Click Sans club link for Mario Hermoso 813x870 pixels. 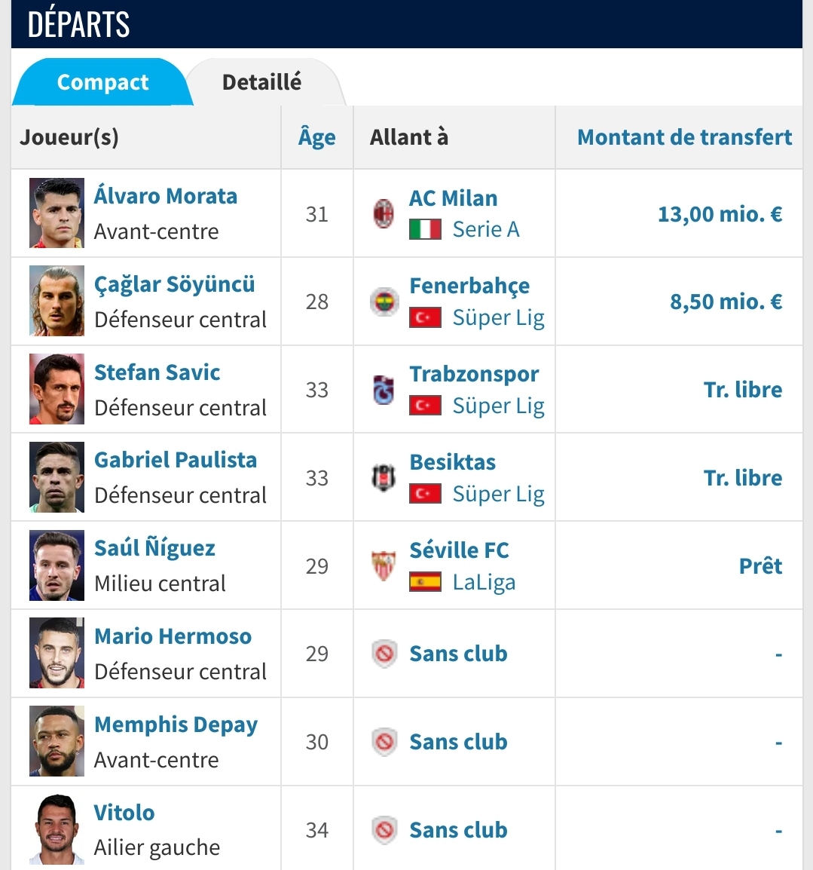[x=458, y=654]
